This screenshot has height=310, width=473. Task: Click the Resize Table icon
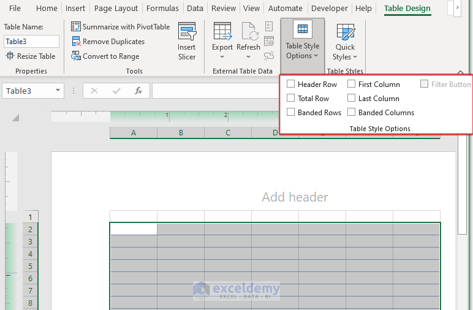click(x=10, y=56)
